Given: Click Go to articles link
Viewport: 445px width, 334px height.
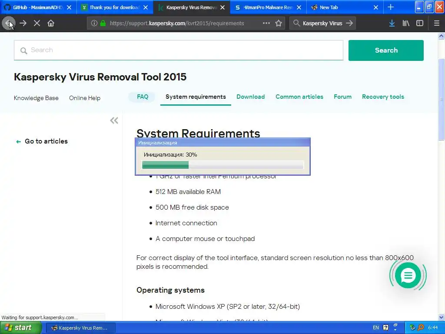Looking at the screenshot, I should pyautogui.click(x=42, y=141).
